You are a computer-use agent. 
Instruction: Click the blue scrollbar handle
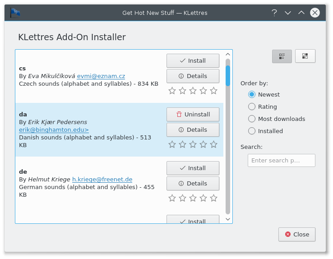coord(228,76)
